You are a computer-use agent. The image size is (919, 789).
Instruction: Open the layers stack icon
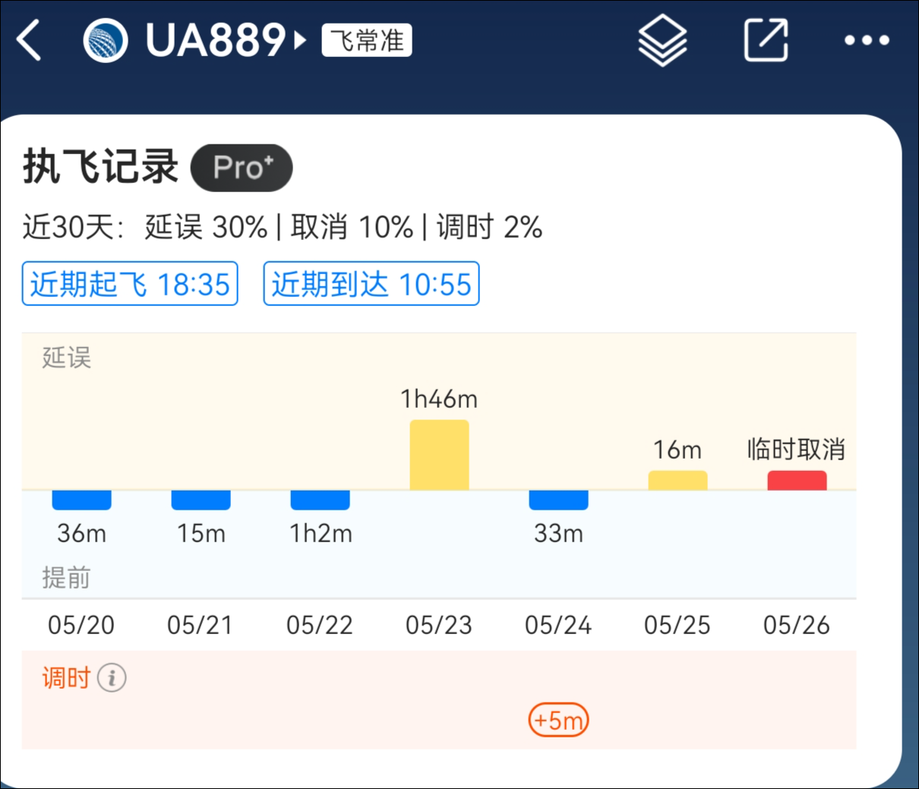point(662,40)
